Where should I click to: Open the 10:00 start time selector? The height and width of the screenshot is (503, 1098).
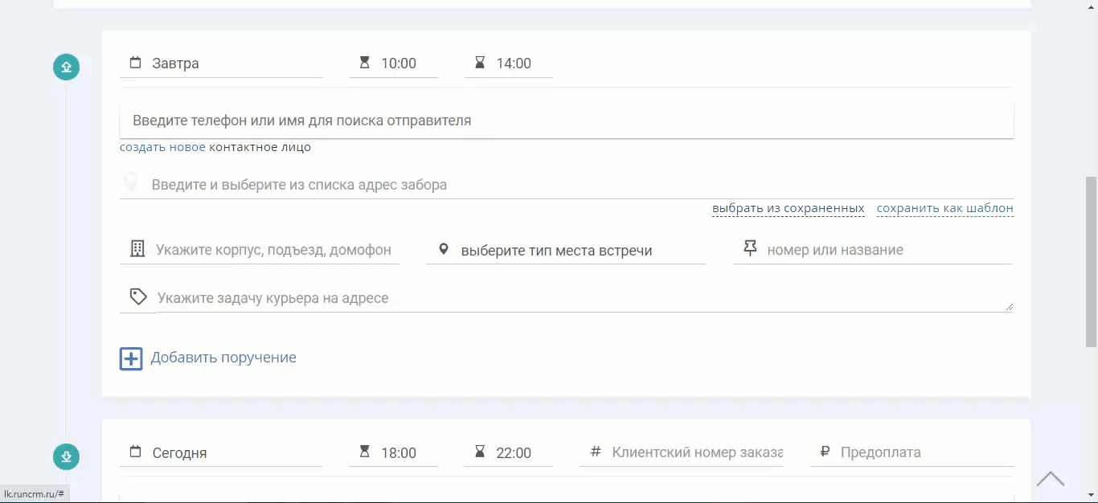click(394, 63)
